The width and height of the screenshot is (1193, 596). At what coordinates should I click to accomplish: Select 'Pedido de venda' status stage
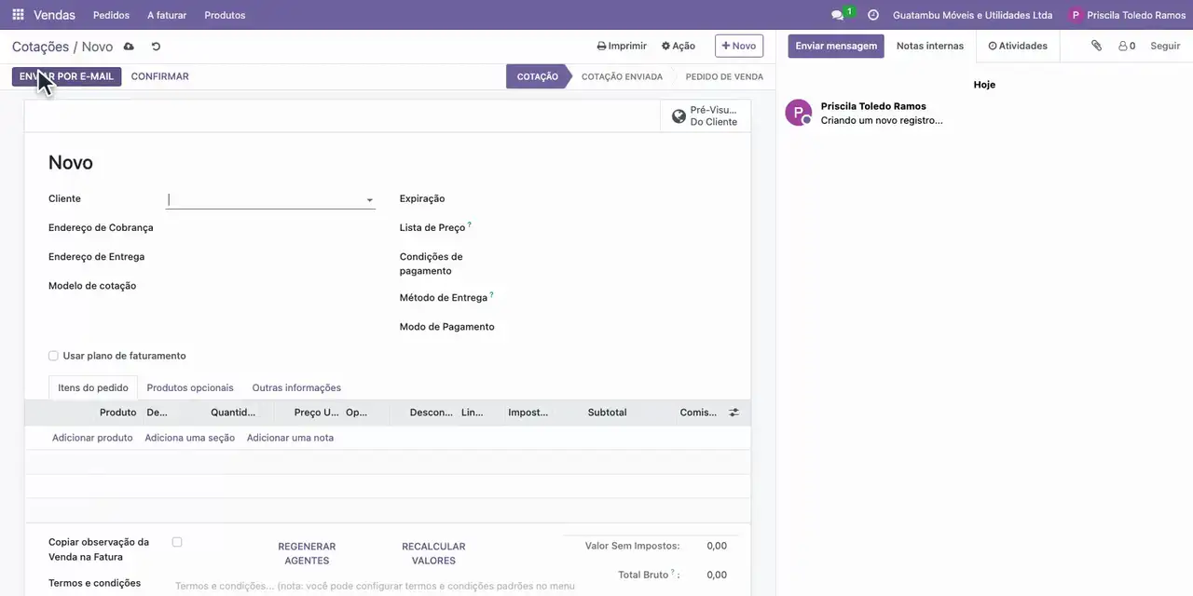click(724, 76)
